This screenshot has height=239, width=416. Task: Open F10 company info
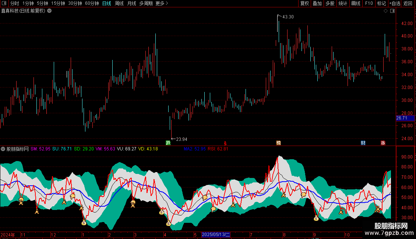click(x=369, y=3)
